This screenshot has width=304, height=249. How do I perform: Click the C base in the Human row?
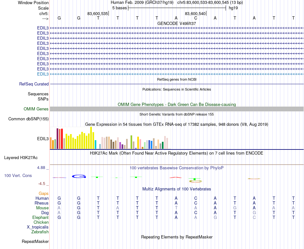(196, 198)
